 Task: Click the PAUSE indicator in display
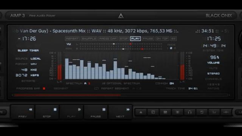click(148, 39)
